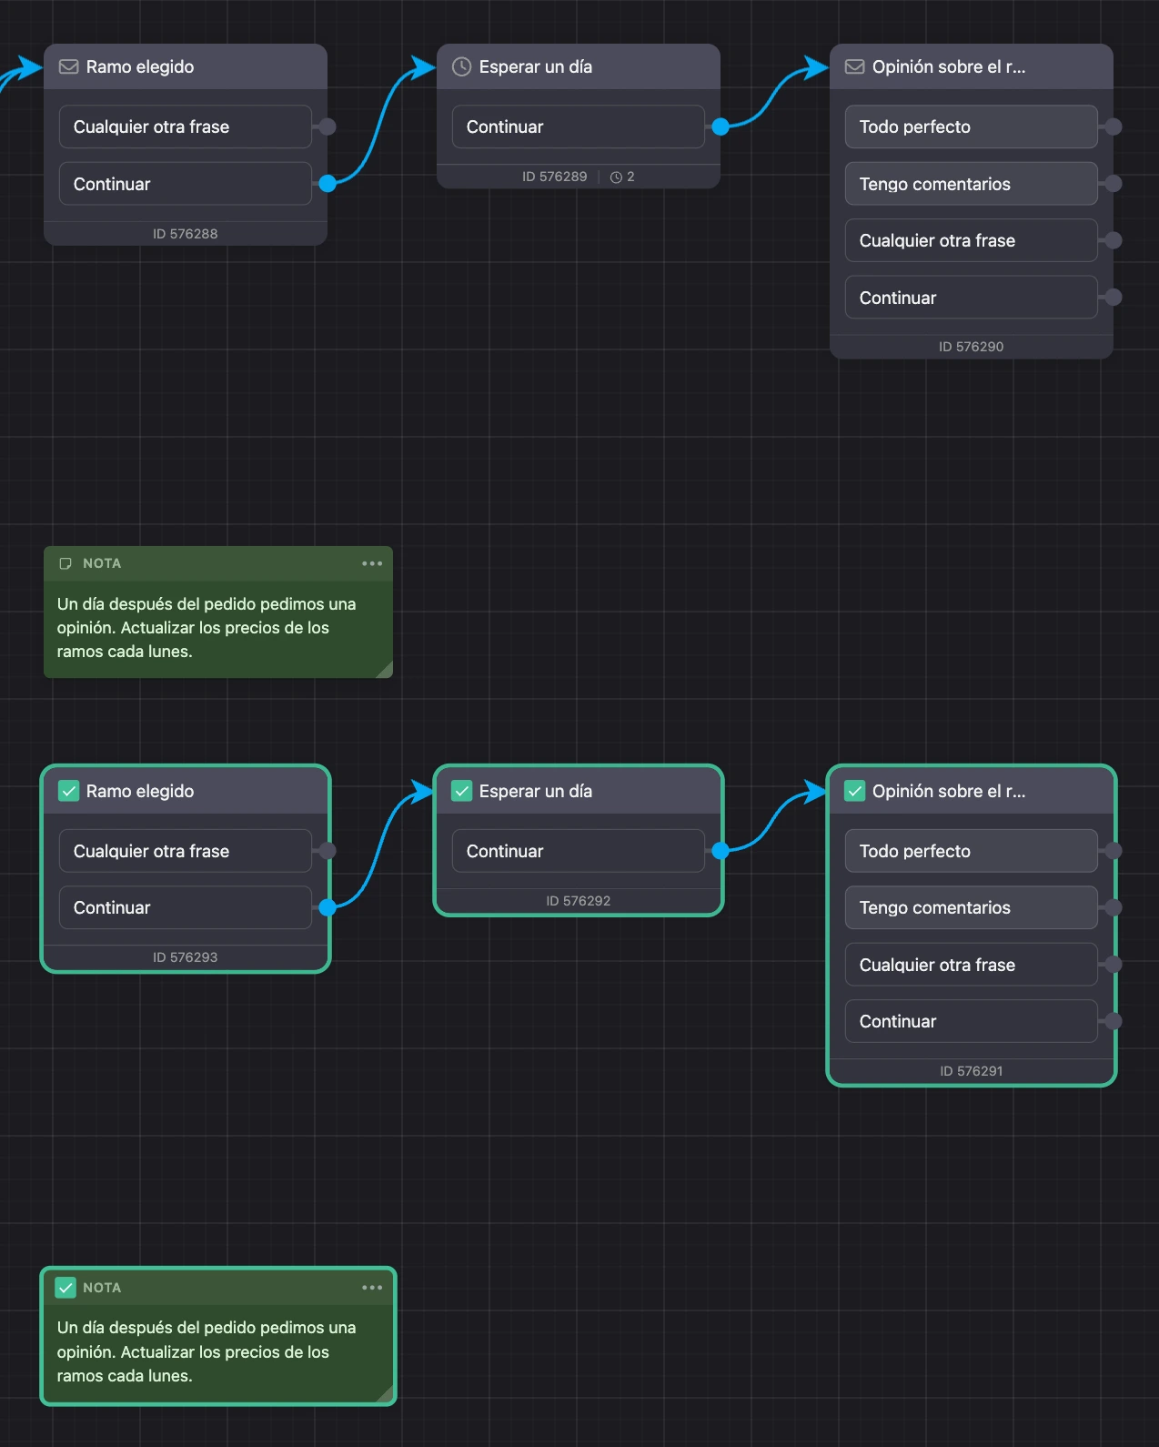Uncheck the selected Opinión sobre el r... checkbox
Image resolution: width=1159 pixels, height=1447 pixels.
(854, 791)
